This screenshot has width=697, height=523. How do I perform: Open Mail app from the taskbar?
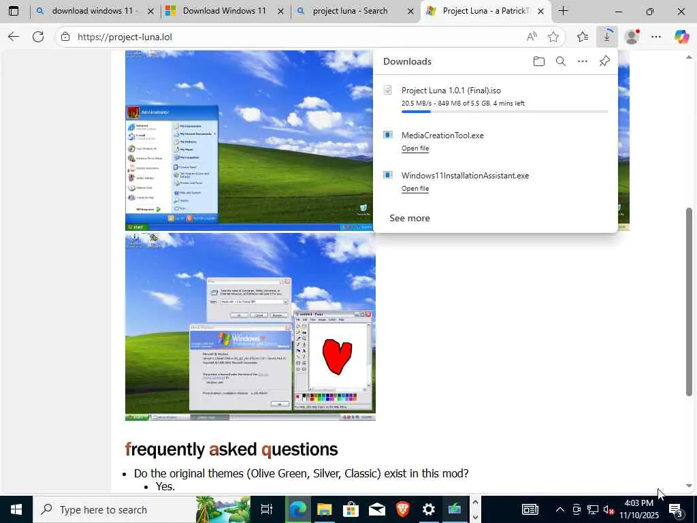(x=376, y=509)
